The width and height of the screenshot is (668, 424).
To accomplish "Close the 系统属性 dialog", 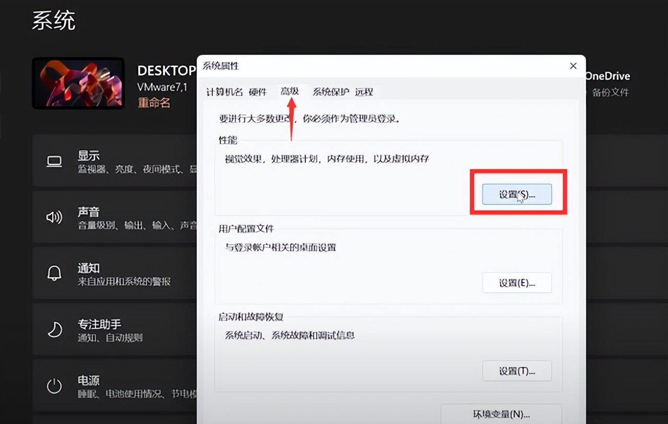I will click(573, 66).
